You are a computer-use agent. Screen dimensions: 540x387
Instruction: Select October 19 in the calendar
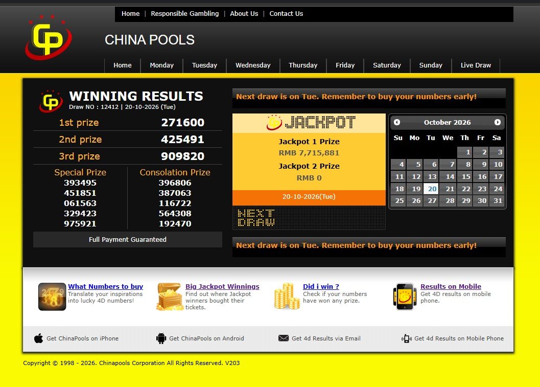click(x=415, y=189)
